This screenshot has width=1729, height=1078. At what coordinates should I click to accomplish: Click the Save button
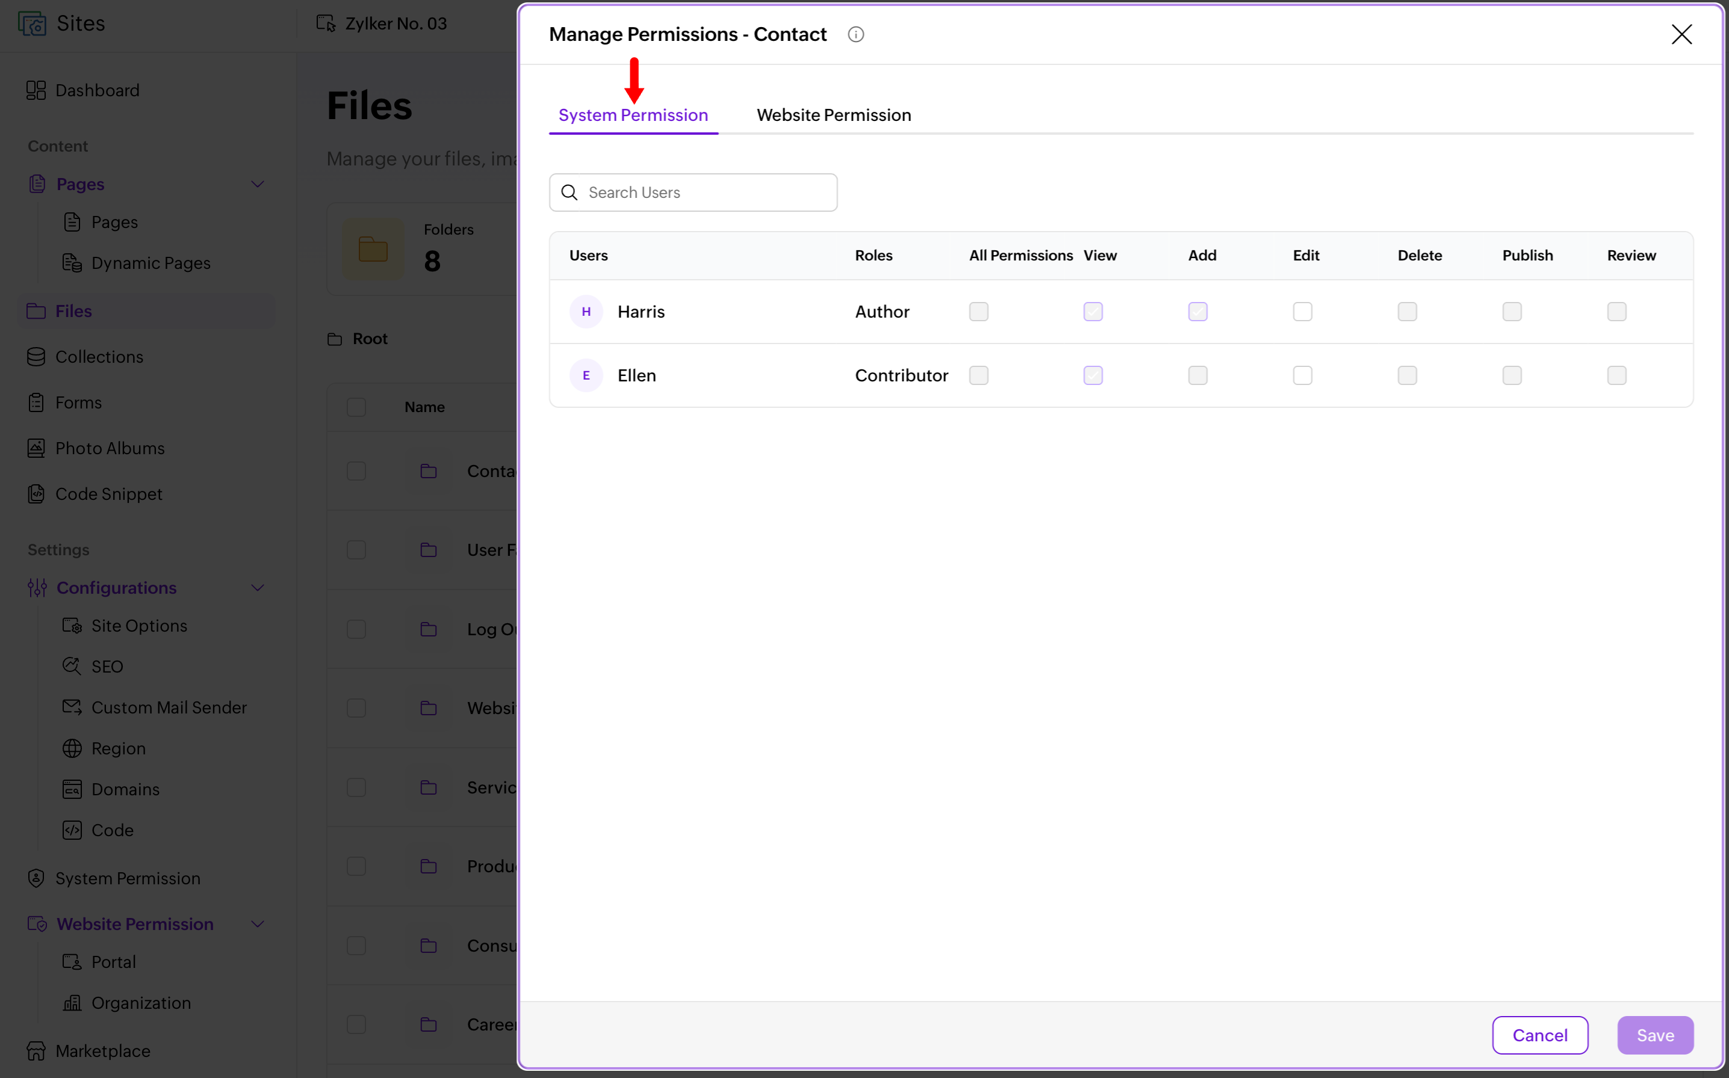pyautogui.click(x=1655, y=1035)
